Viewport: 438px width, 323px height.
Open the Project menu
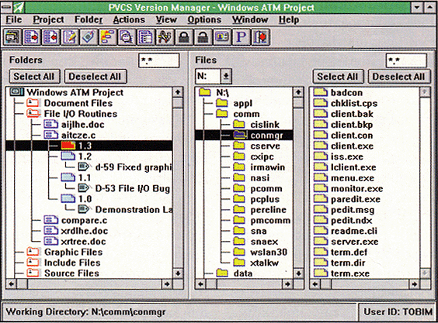point(48,19)
